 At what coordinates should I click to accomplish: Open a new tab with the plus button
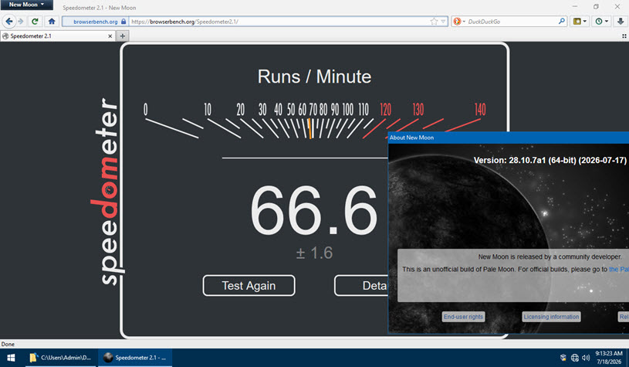(x=123, y=36)
